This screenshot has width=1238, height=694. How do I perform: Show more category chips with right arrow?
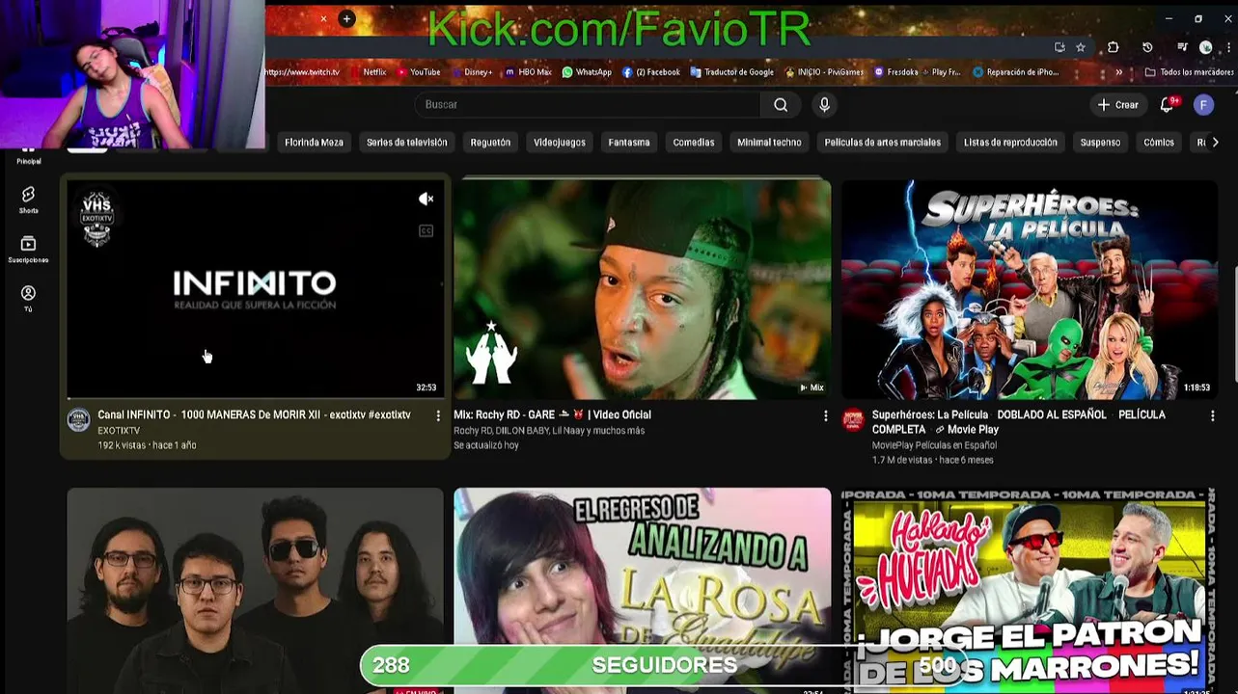(x=1215, y=142)
